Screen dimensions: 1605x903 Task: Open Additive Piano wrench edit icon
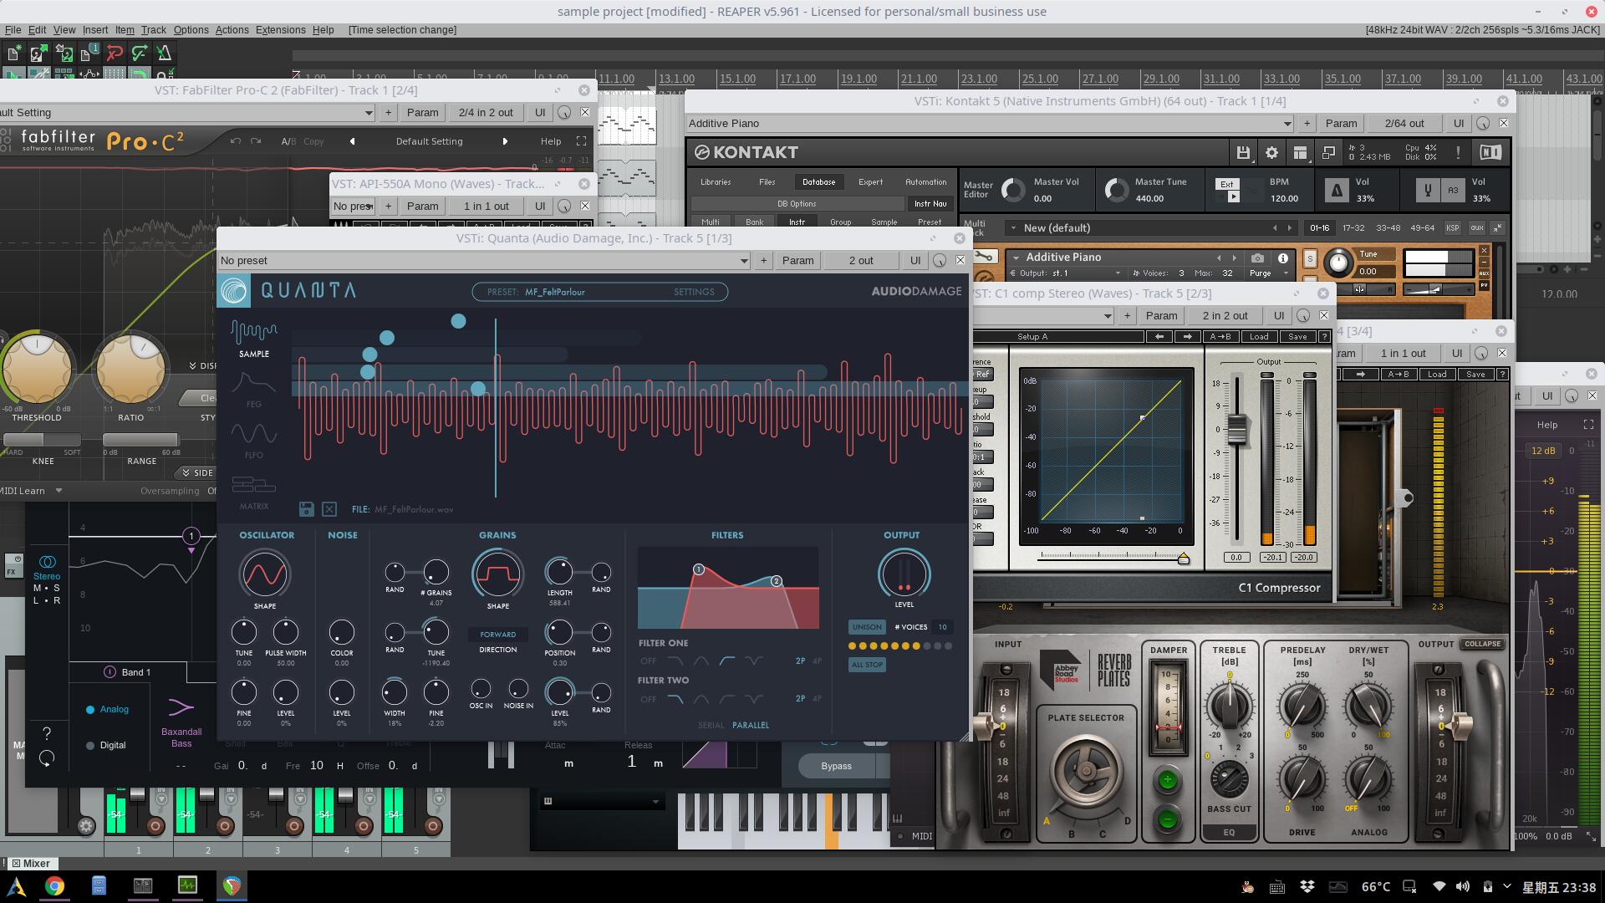tap(986, 257)
